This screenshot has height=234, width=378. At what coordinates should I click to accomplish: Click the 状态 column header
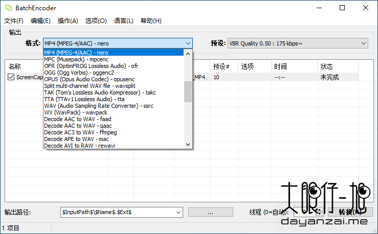[x=338, y=66]
